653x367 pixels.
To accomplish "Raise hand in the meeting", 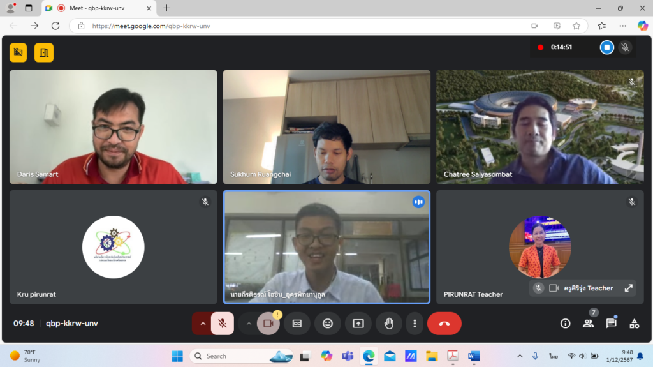I will pyautogui.click(x=389, y=323).
